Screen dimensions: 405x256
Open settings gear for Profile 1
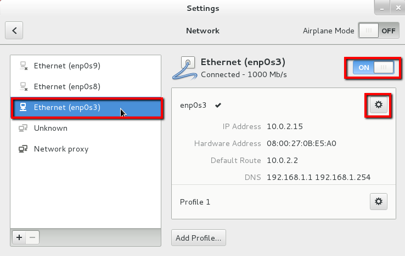point(379,201)
